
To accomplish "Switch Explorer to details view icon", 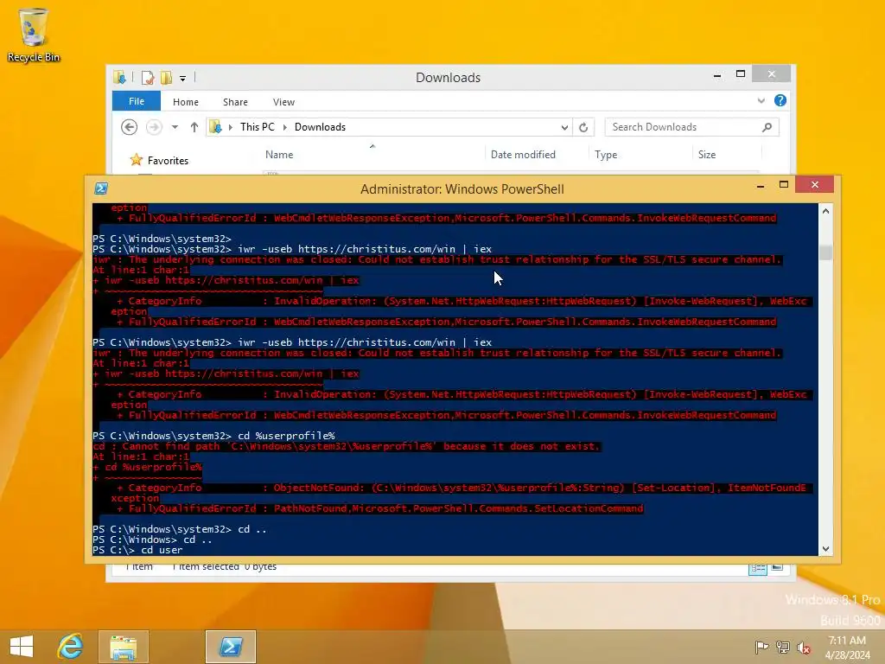I will tap(757, 568).
